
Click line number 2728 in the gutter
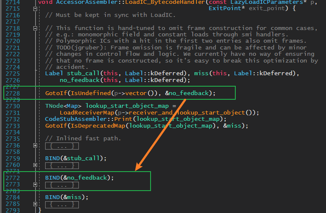click(x=13, y=93)
